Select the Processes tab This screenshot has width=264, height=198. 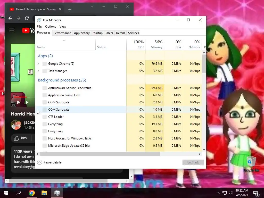44,32
